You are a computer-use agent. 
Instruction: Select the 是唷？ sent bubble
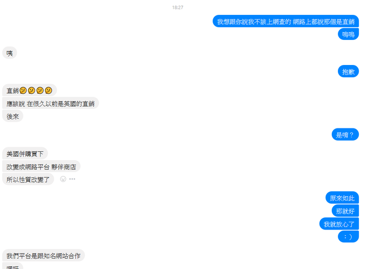(x=345, y=134)
